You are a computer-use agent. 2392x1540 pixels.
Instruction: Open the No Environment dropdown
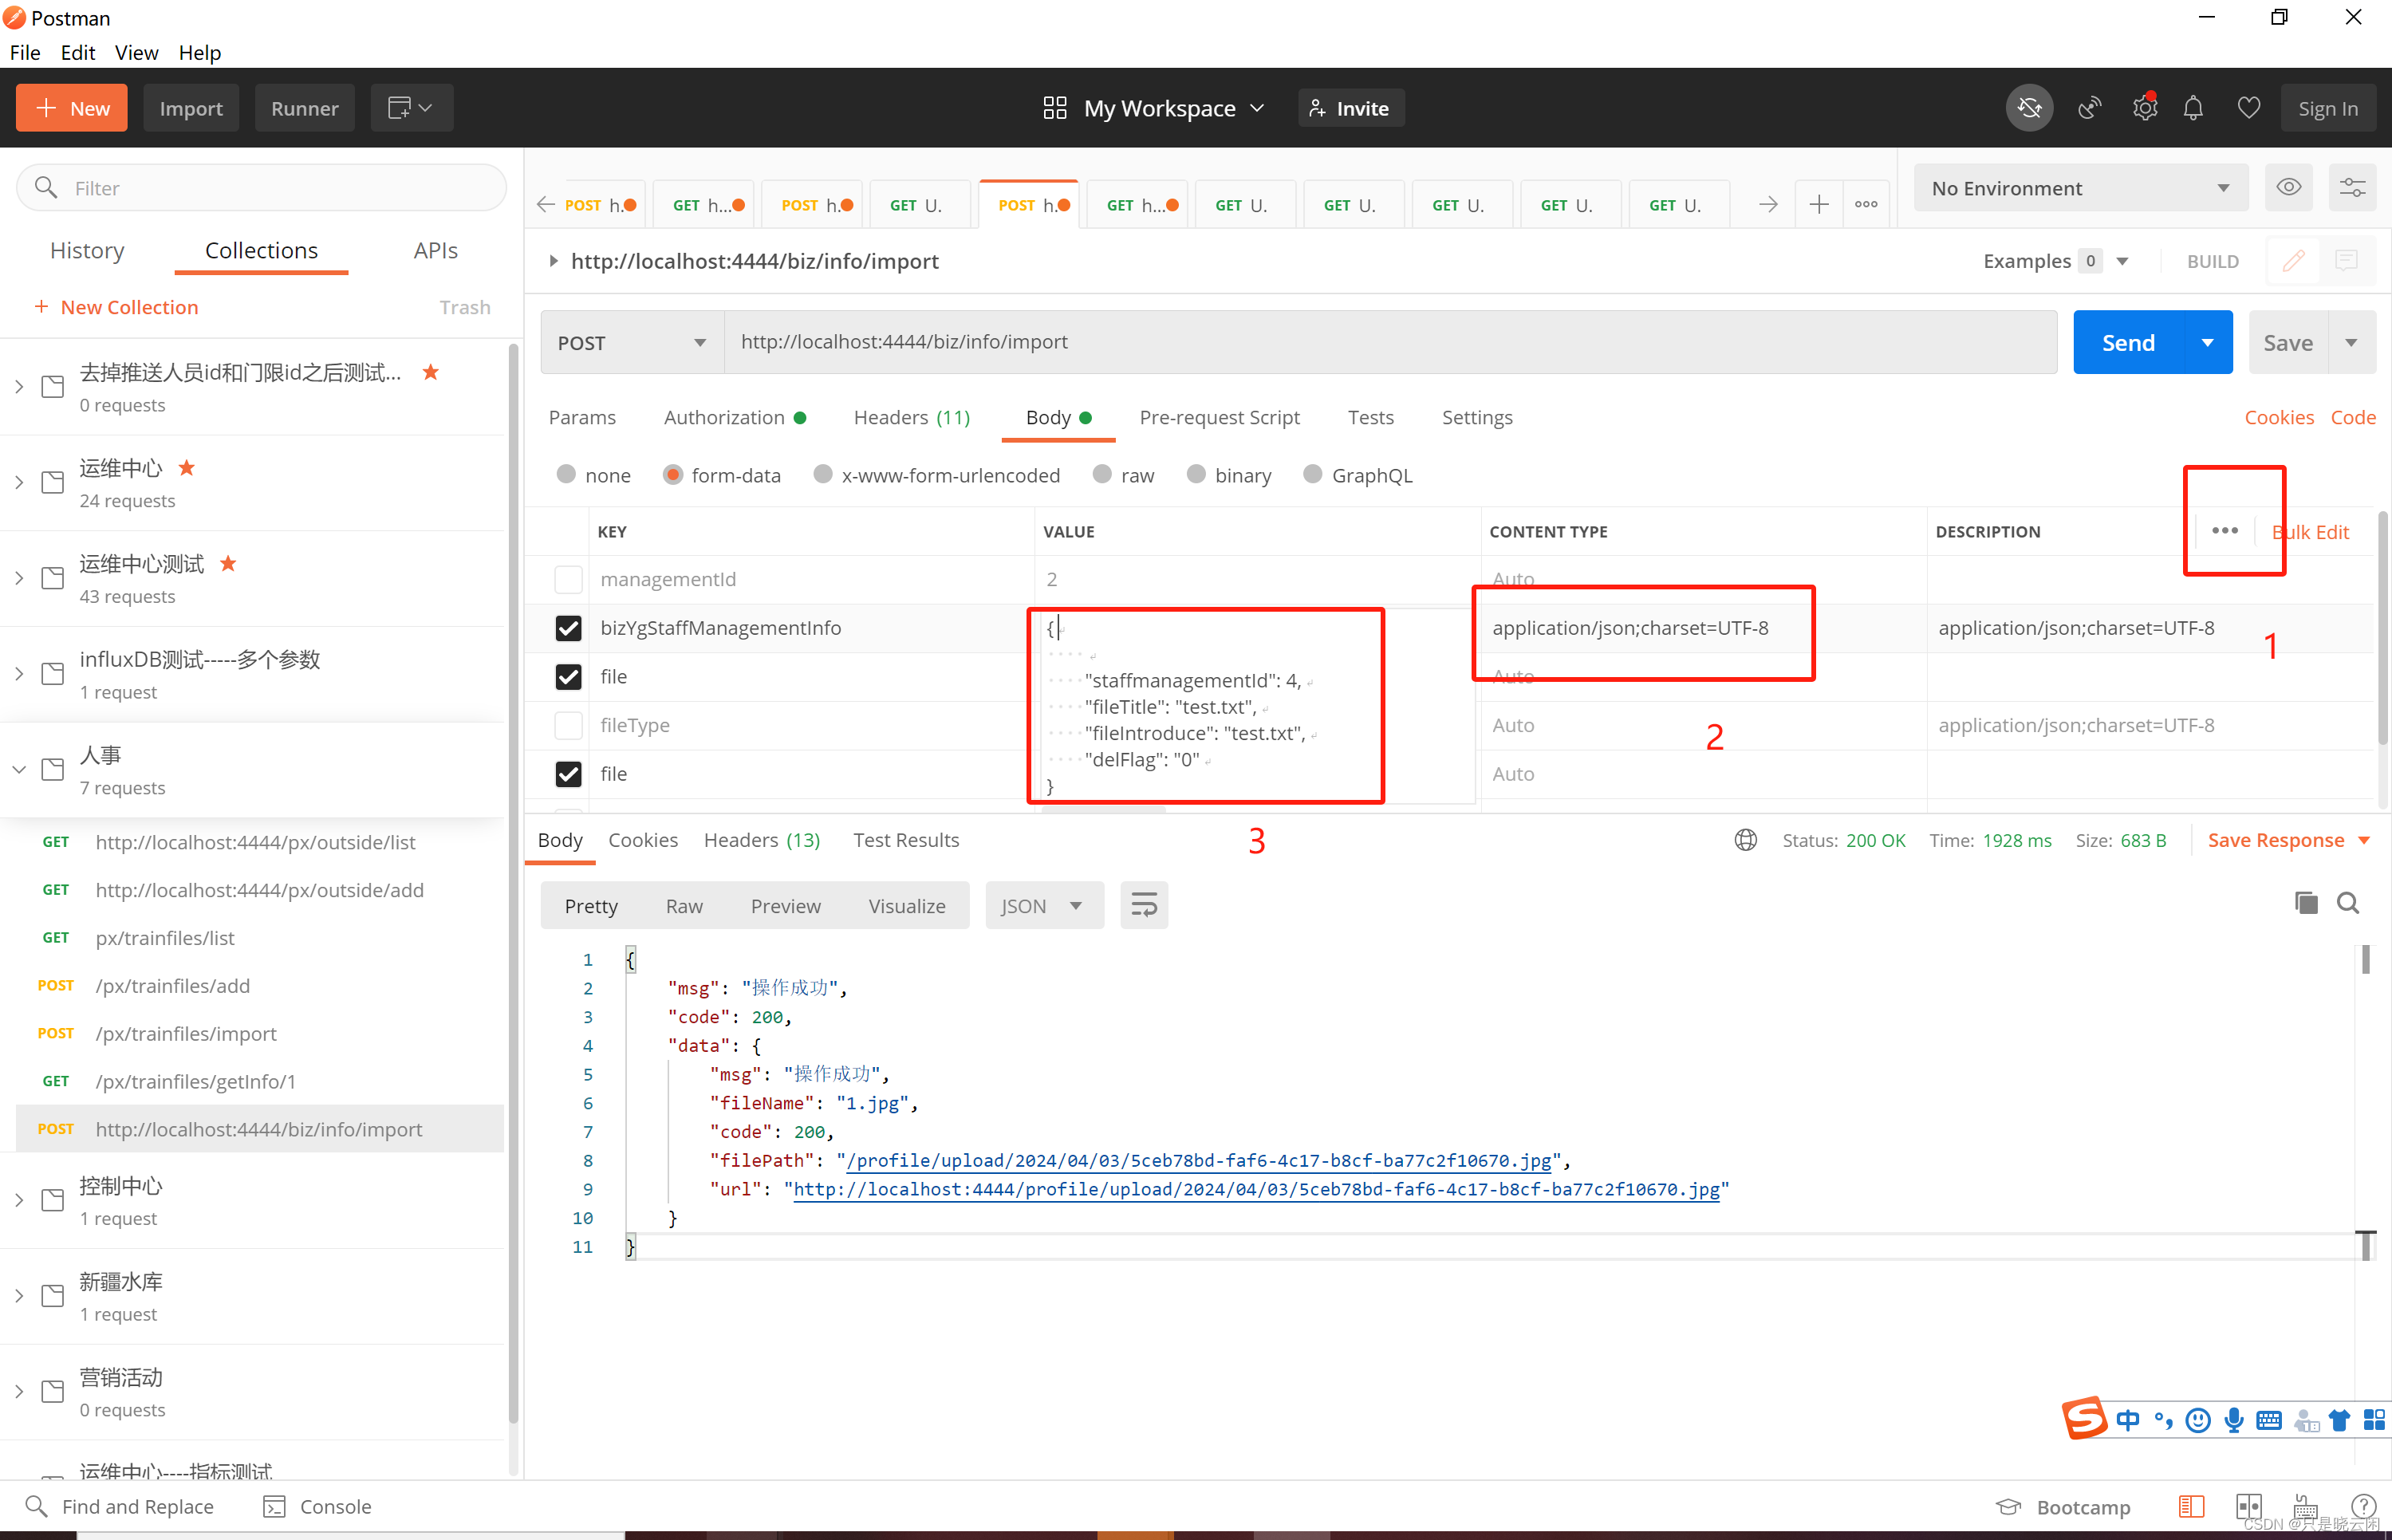[x=2080, y=188]
